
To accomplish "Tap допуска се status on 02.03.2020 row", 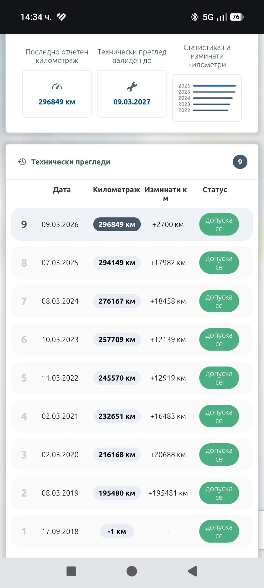I will click(219, 455).
